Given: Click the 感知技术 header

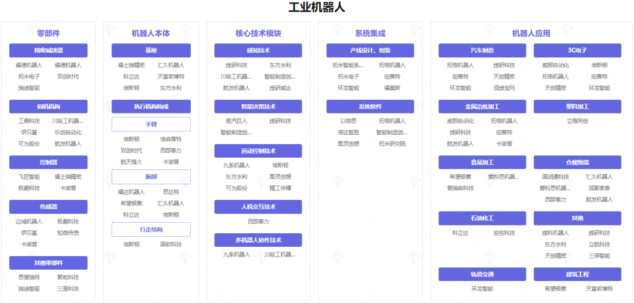Looking at the screenshot, I should pos(258,50).
